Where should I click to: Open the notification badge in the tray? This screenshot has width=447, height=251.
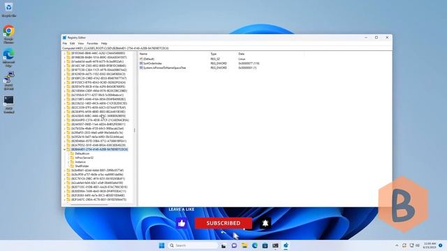(441, 245)
